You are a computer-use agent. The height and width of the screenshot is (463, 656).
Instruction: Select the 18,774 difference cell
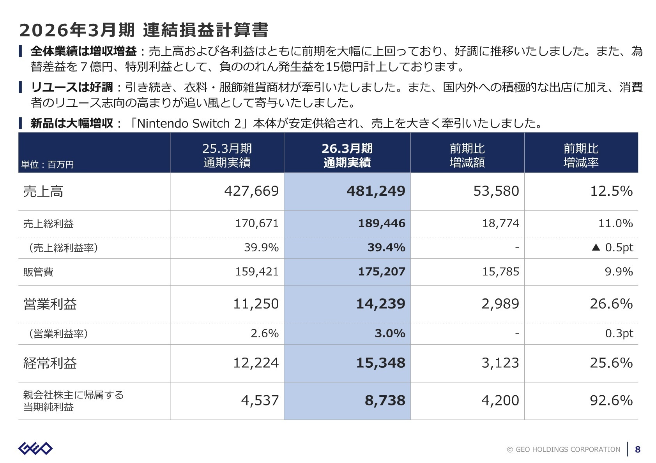(x=501, y=223)
